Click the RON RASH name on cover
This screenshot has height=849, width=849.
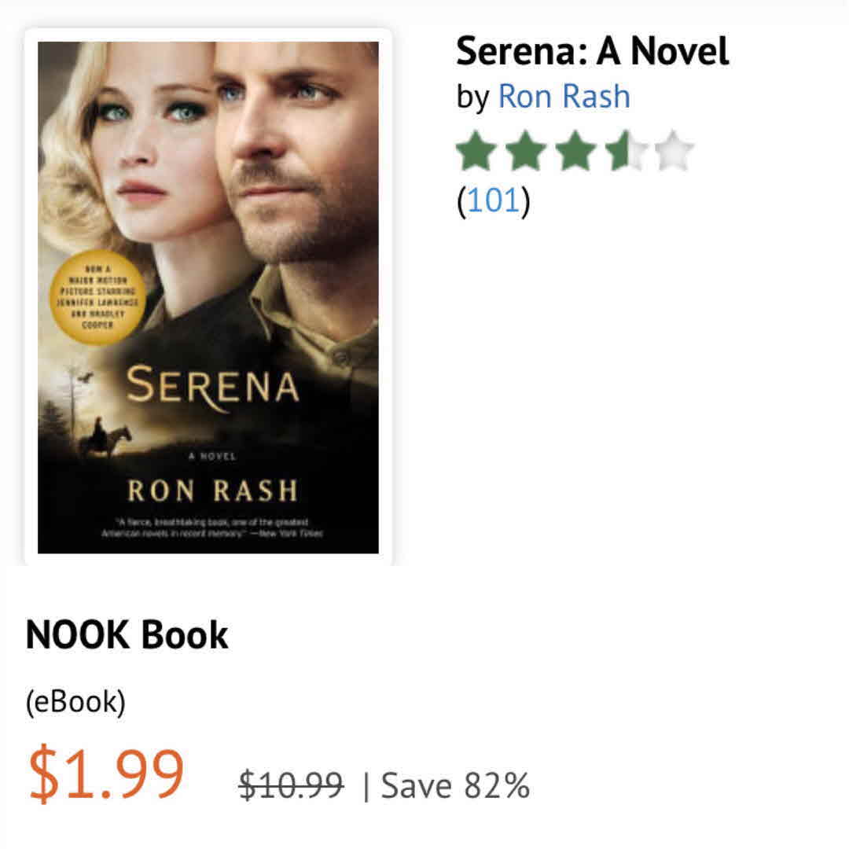213,491
